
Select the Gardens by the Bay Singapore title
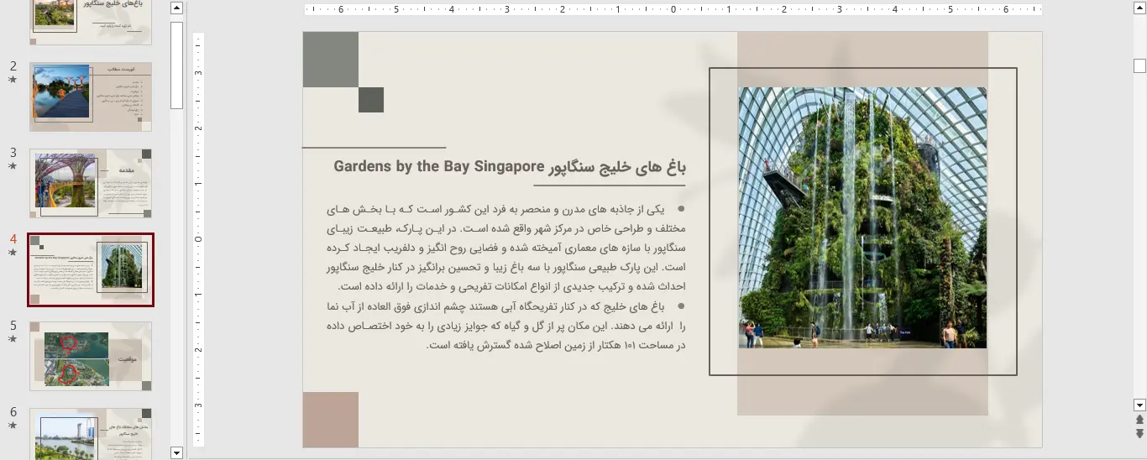click(510, 165)
